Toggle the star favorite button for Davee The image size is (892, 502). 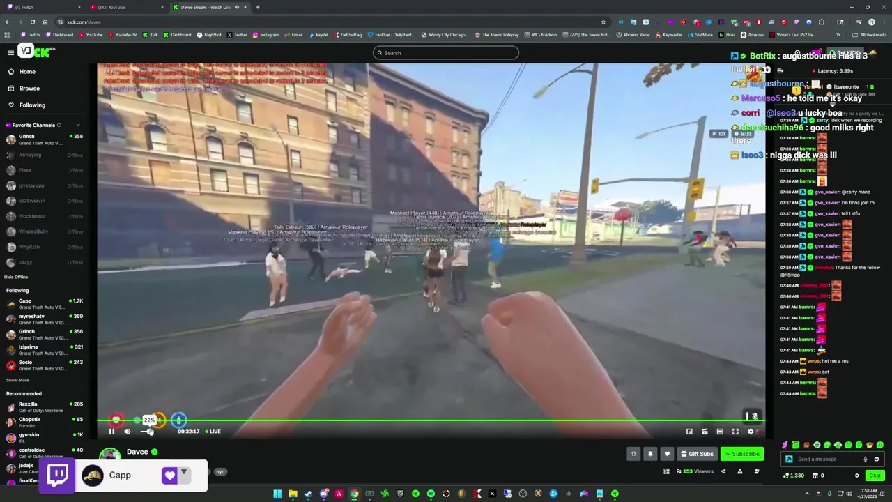tap(633, 454)
